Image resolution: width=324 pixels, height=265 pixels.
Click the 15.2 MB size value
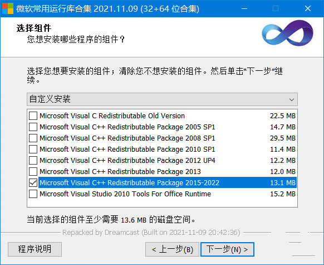[283, 194]
